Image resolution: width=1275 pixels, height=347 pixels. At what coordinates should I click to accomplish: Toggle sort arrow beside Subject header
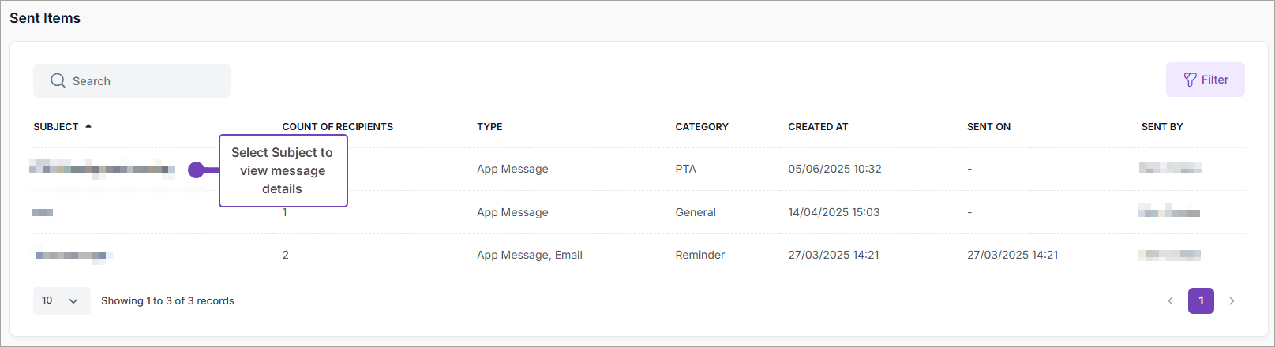pos(88,126)
